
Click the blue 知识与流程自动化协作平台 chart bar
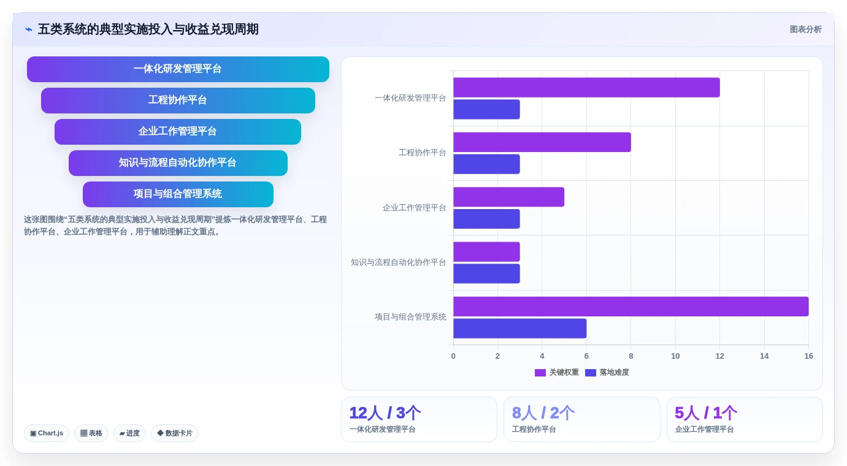pos(486,273)
